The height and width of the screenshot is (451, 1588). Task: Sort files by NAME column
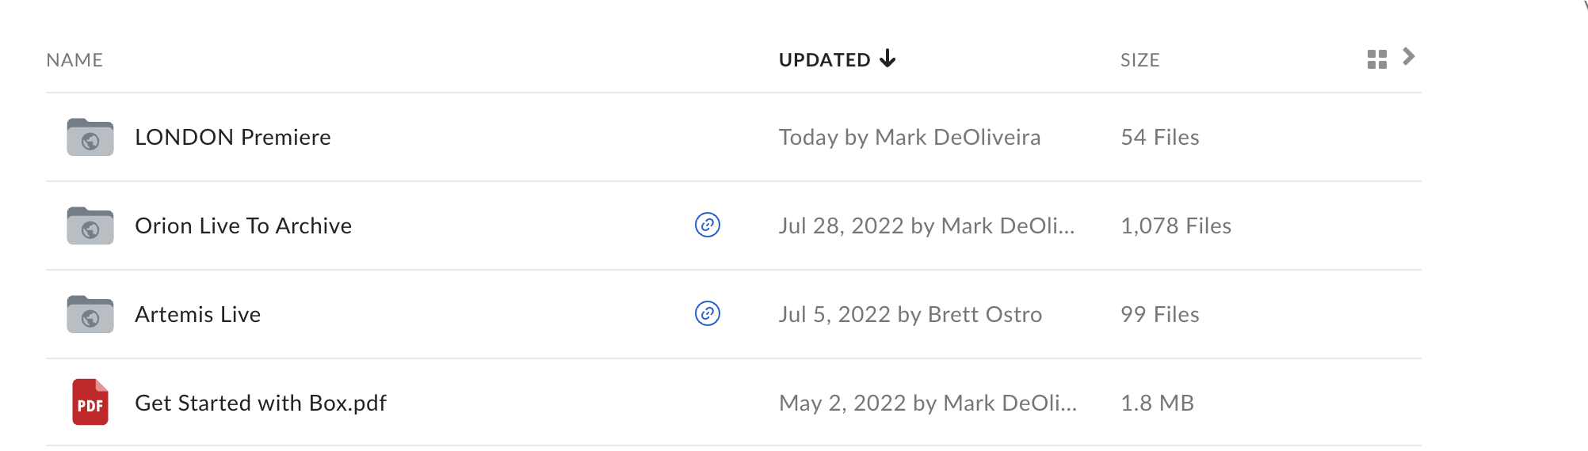(x=74, y=60)
